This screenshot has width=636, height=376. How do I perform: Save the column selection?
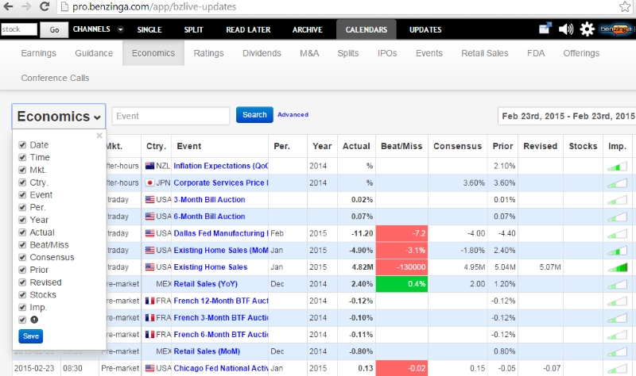[31, 336]
